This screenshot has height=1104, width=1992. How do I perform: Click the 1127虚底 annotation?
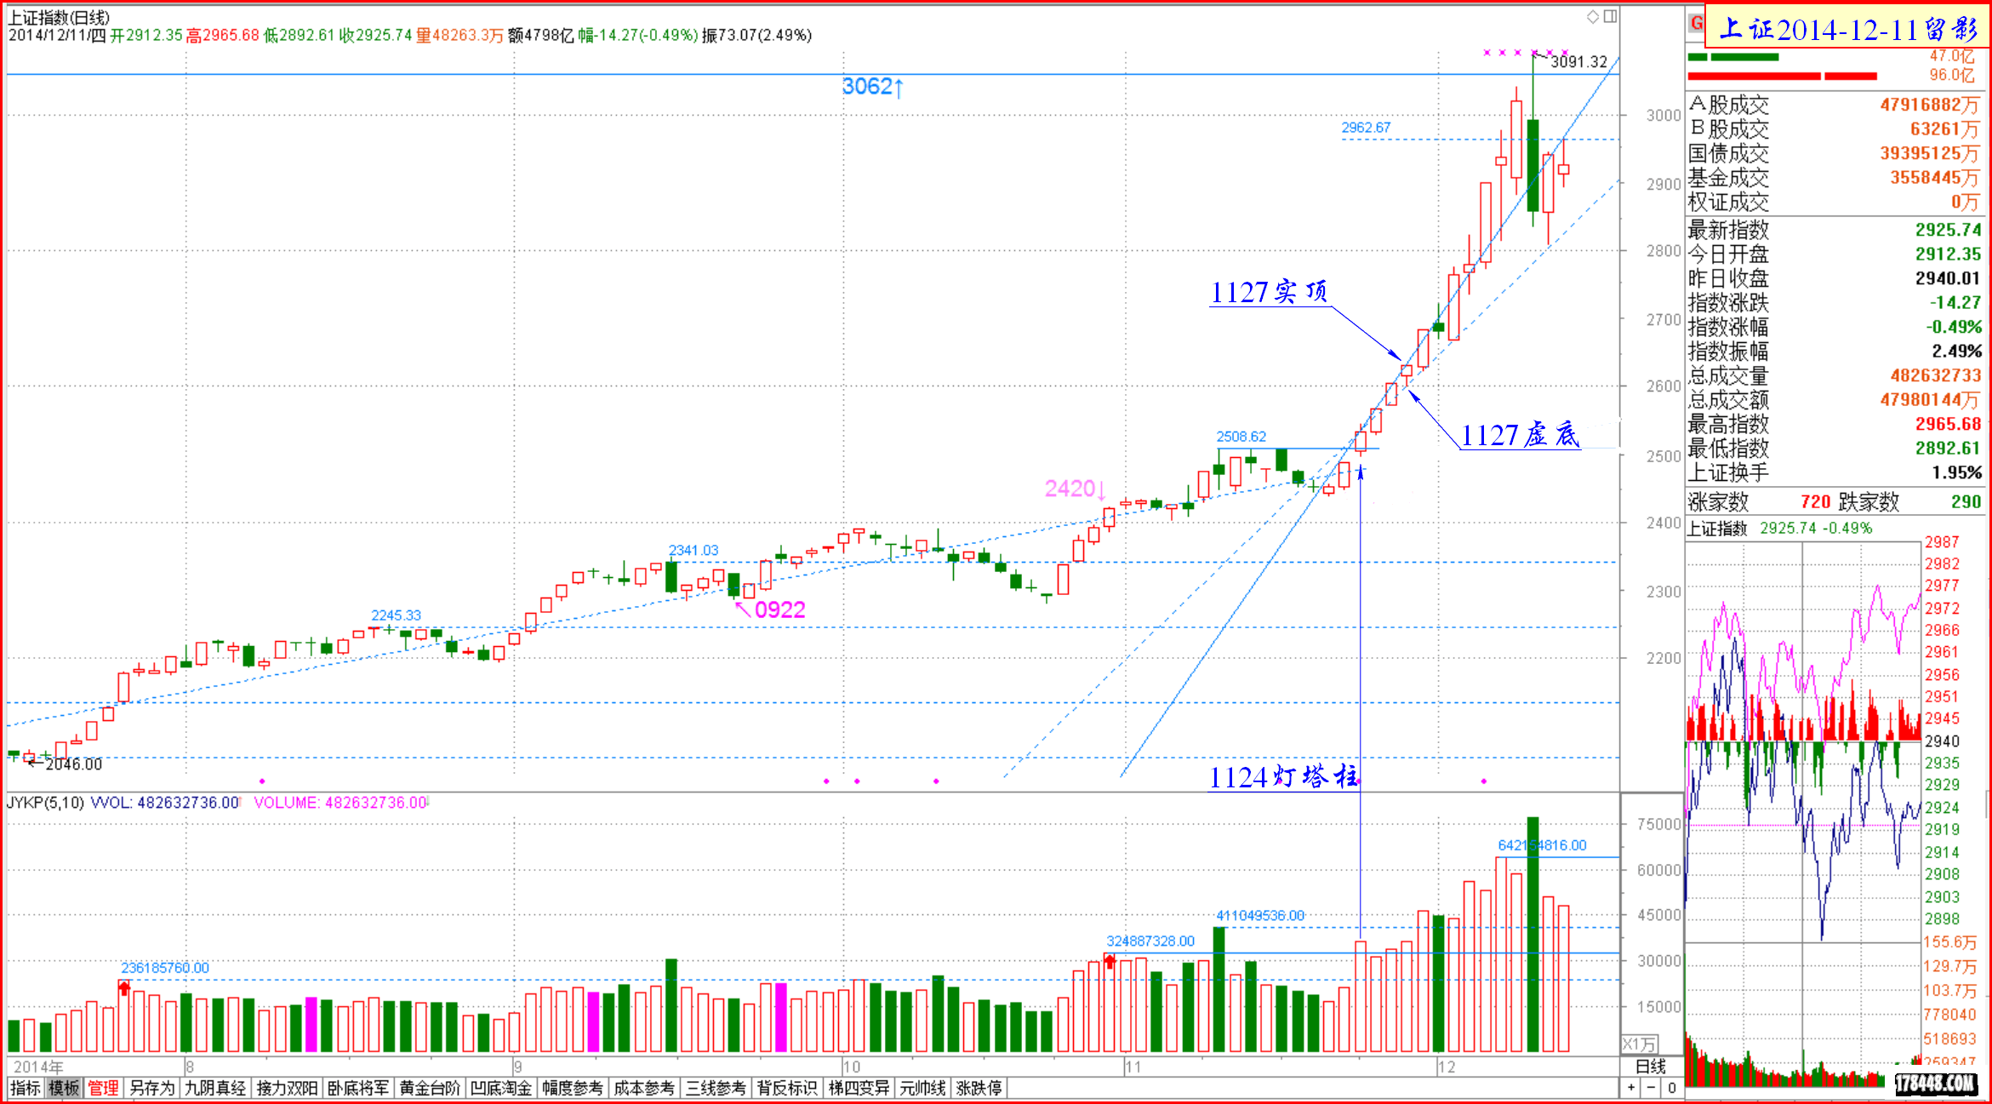coord(1520,435)
